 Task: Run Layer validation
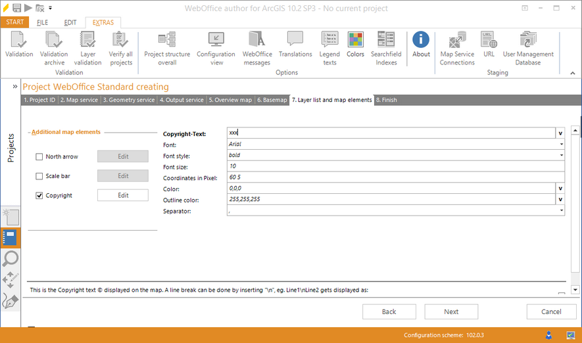click(87, 49)
